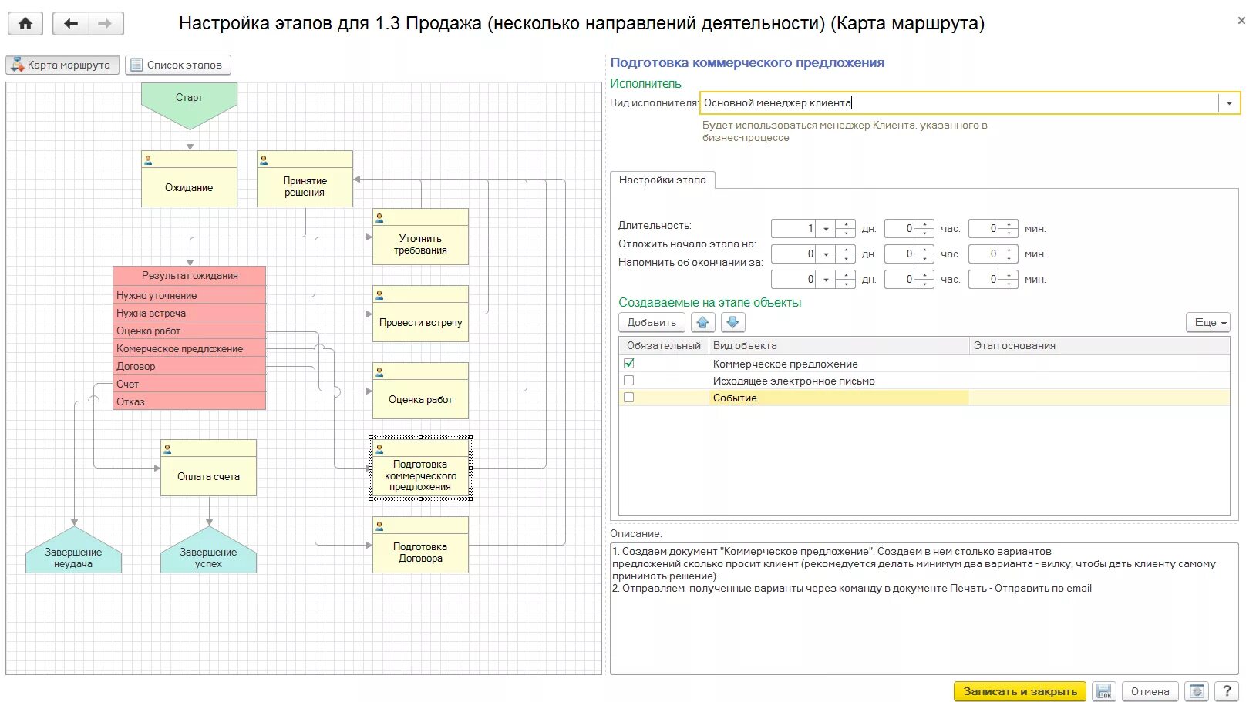This screenshot has width=1256, height=702.
Task: Move selected object down with arrow button
Action: pos(732,323)
